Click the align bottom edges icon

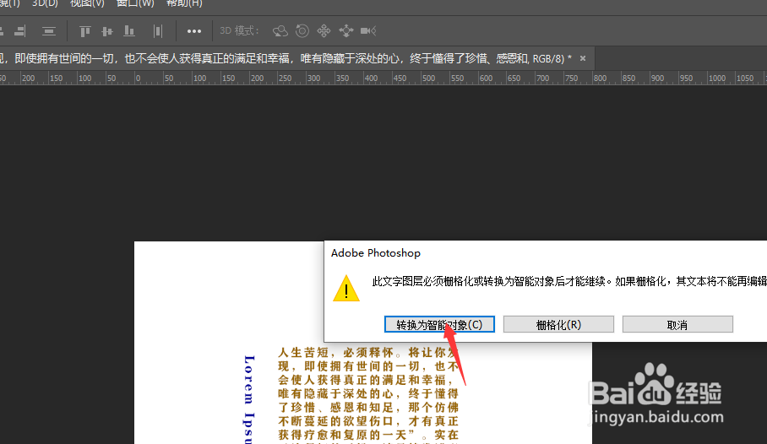click(x=129, y=31)
